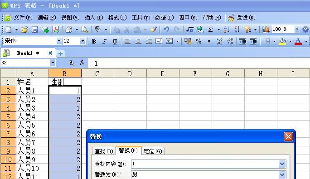Print the current sheet
310x179 pixels.
[69, 29]
